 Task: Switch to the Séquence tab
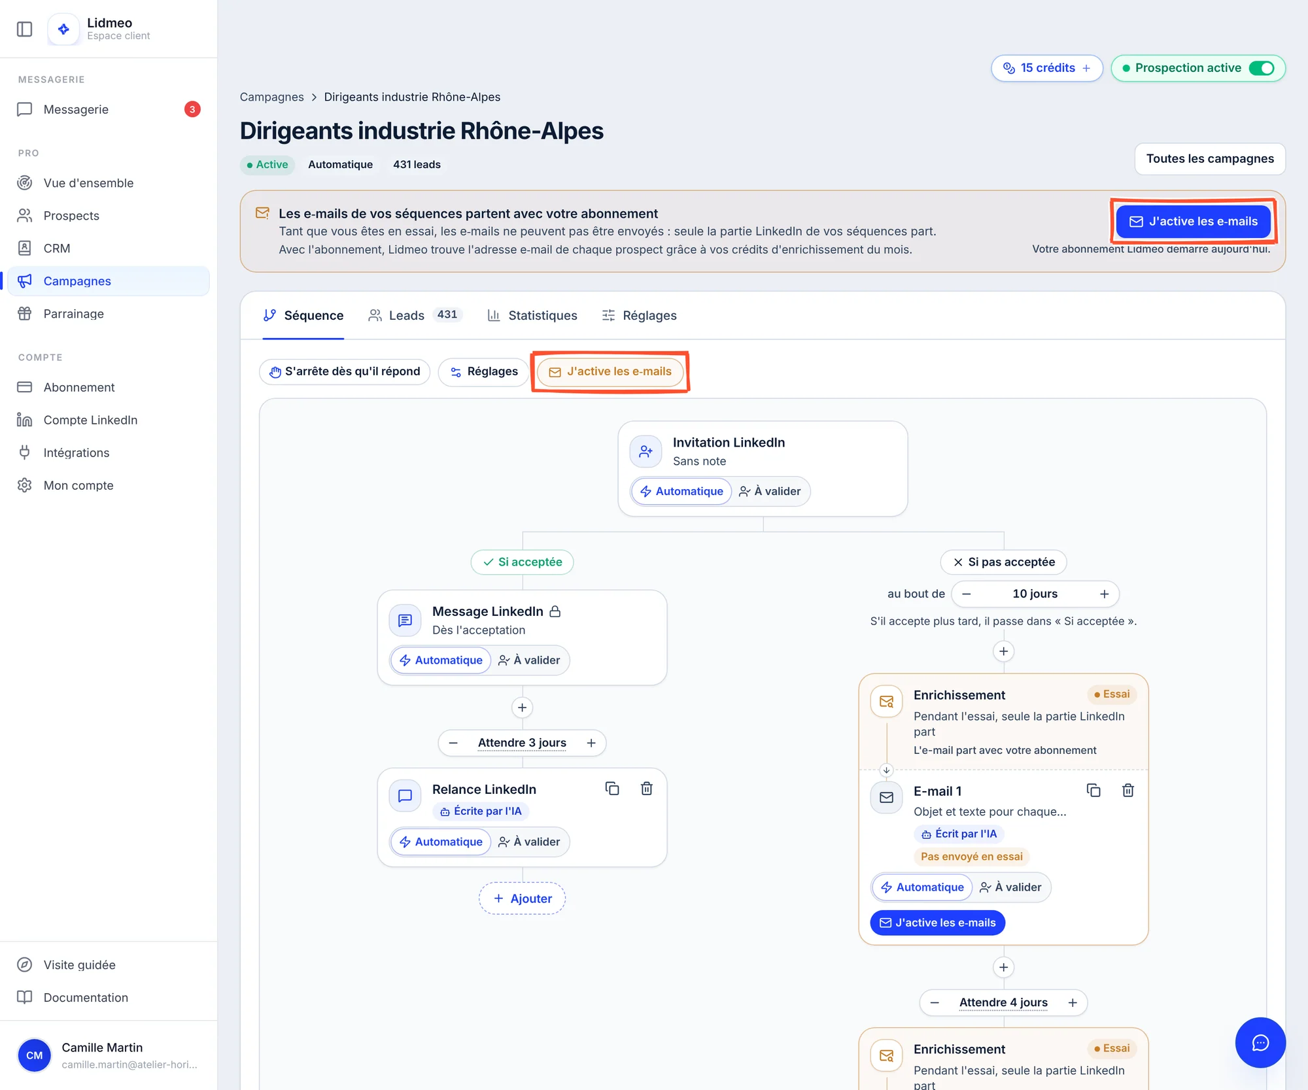(x=303, y=315)
